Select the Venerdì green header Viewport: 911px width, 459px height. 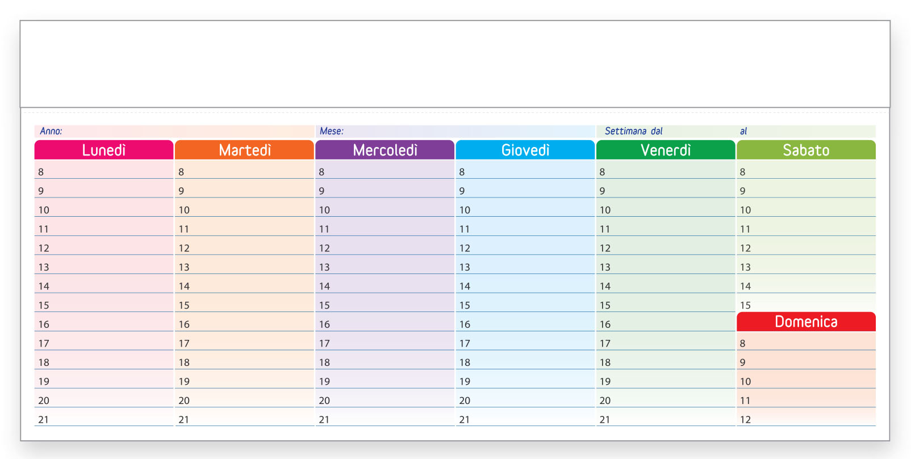[x=665, y=150]
